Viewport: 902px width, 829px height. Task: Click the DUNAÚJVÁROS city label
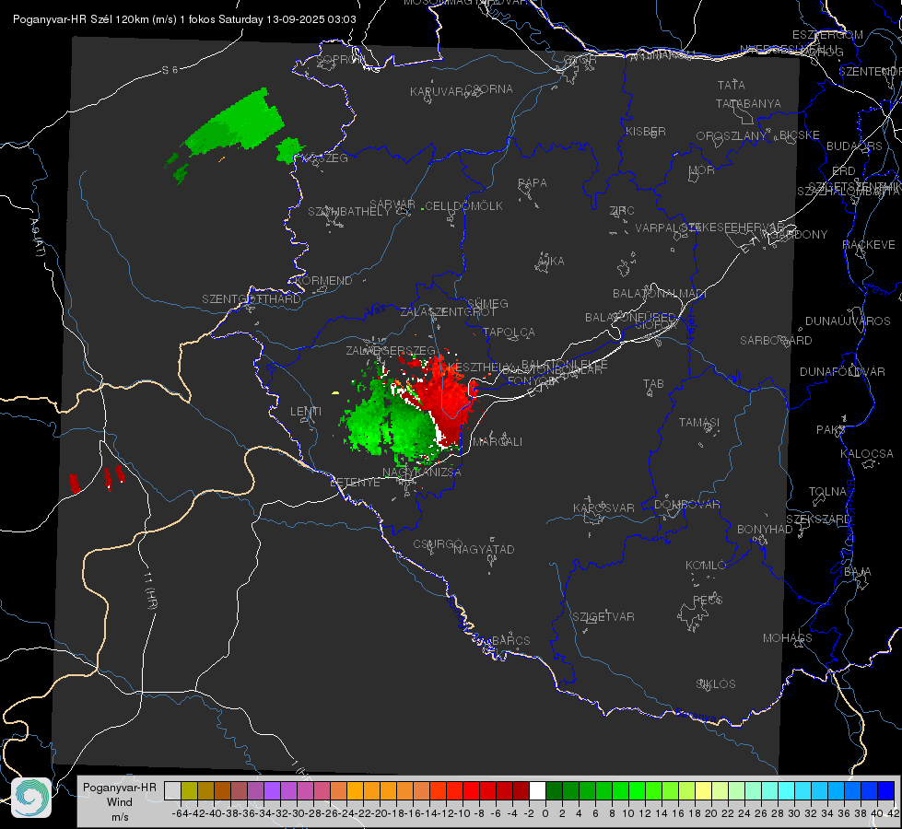tap(848, 321)
